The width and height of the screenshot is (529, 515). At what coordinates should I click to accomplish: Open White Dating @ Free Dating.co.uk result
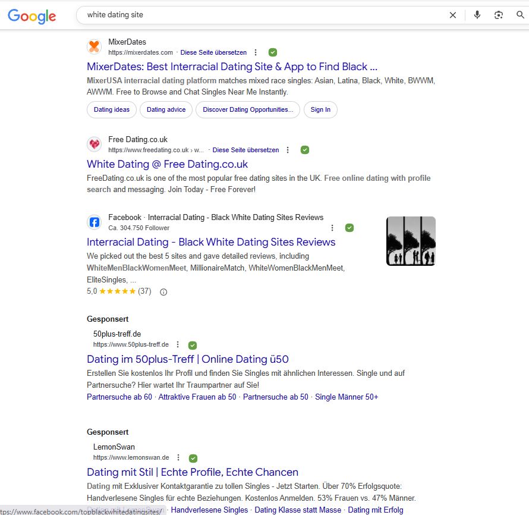coord(167,164)
